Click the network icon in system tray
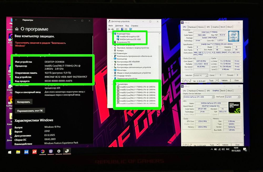 (x=219, y=149)
